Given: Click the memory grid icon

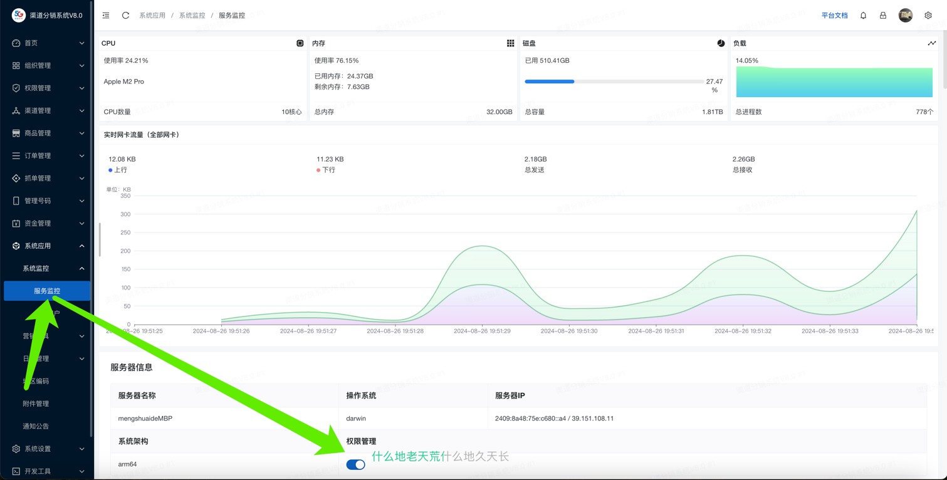Looking at the screenshot, I should coord(510,43).
